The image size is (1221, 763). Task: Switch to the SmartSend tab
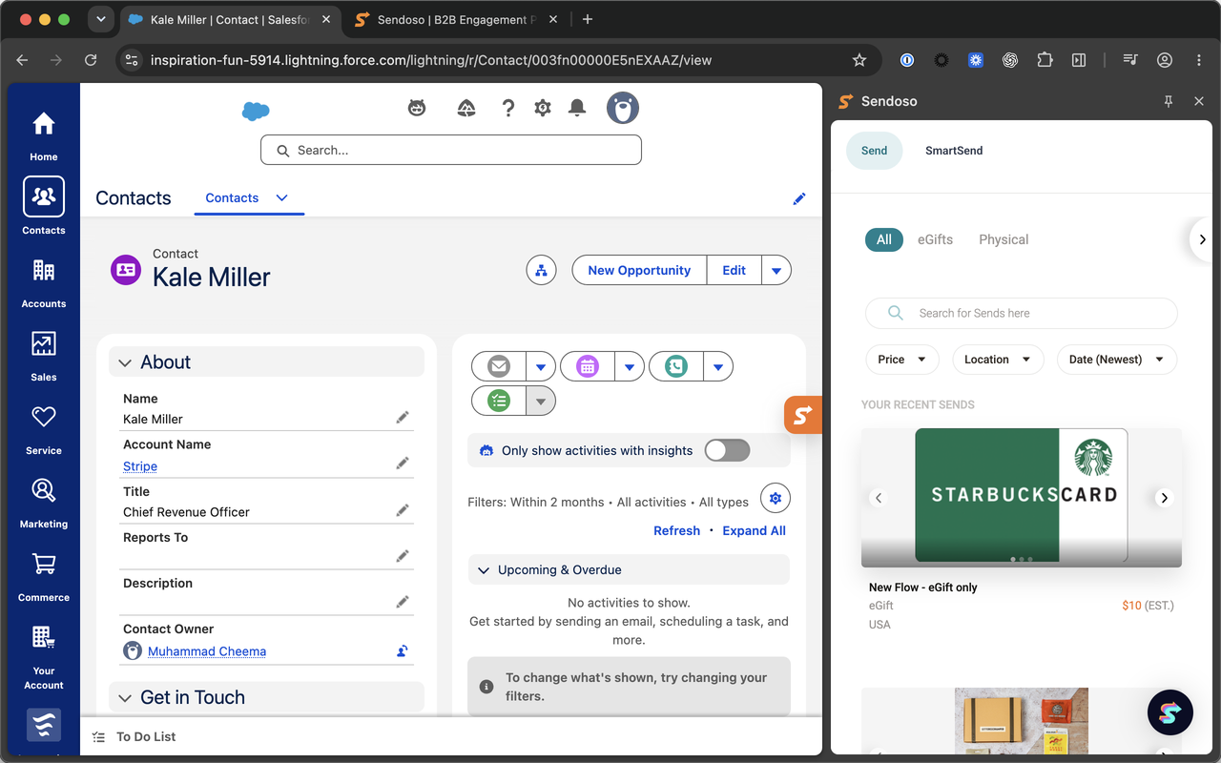tap(954, 151)
